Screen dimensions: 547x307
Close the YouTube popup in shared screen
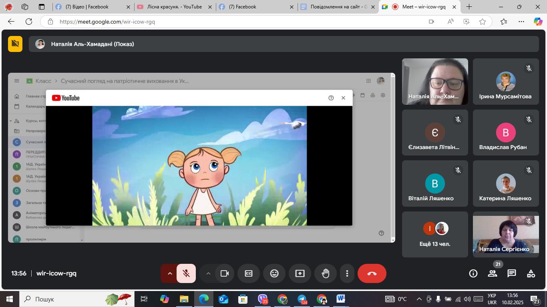[x=343, y=98]
